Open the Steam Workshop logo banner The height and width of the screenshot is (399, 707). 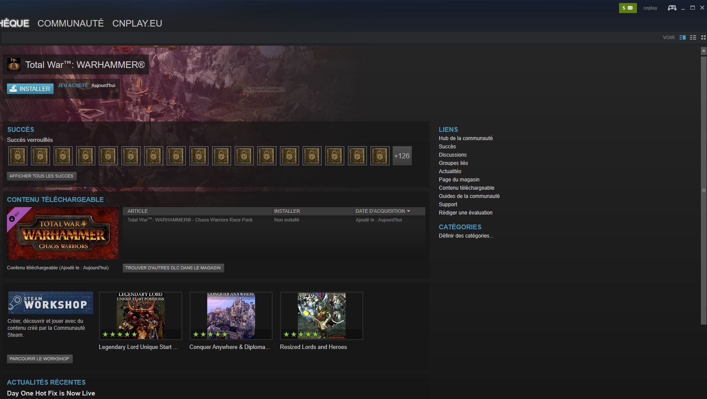click(50, 303)
